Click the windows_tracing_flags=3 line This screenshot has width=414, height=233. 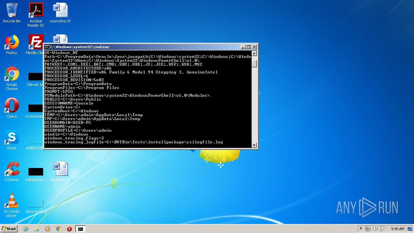click(x=74, y=138)
